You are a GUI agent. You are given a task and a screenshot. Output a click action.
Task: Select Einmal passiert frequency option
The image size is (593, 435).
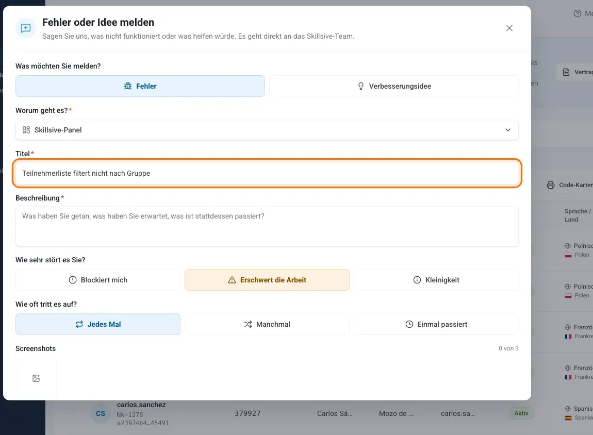436,324
